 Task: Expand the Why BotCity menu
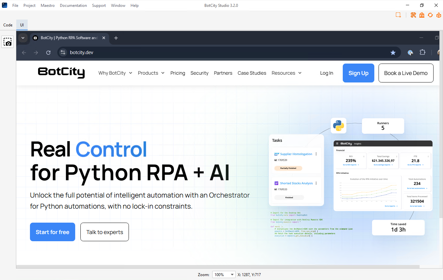coord(115,73)
